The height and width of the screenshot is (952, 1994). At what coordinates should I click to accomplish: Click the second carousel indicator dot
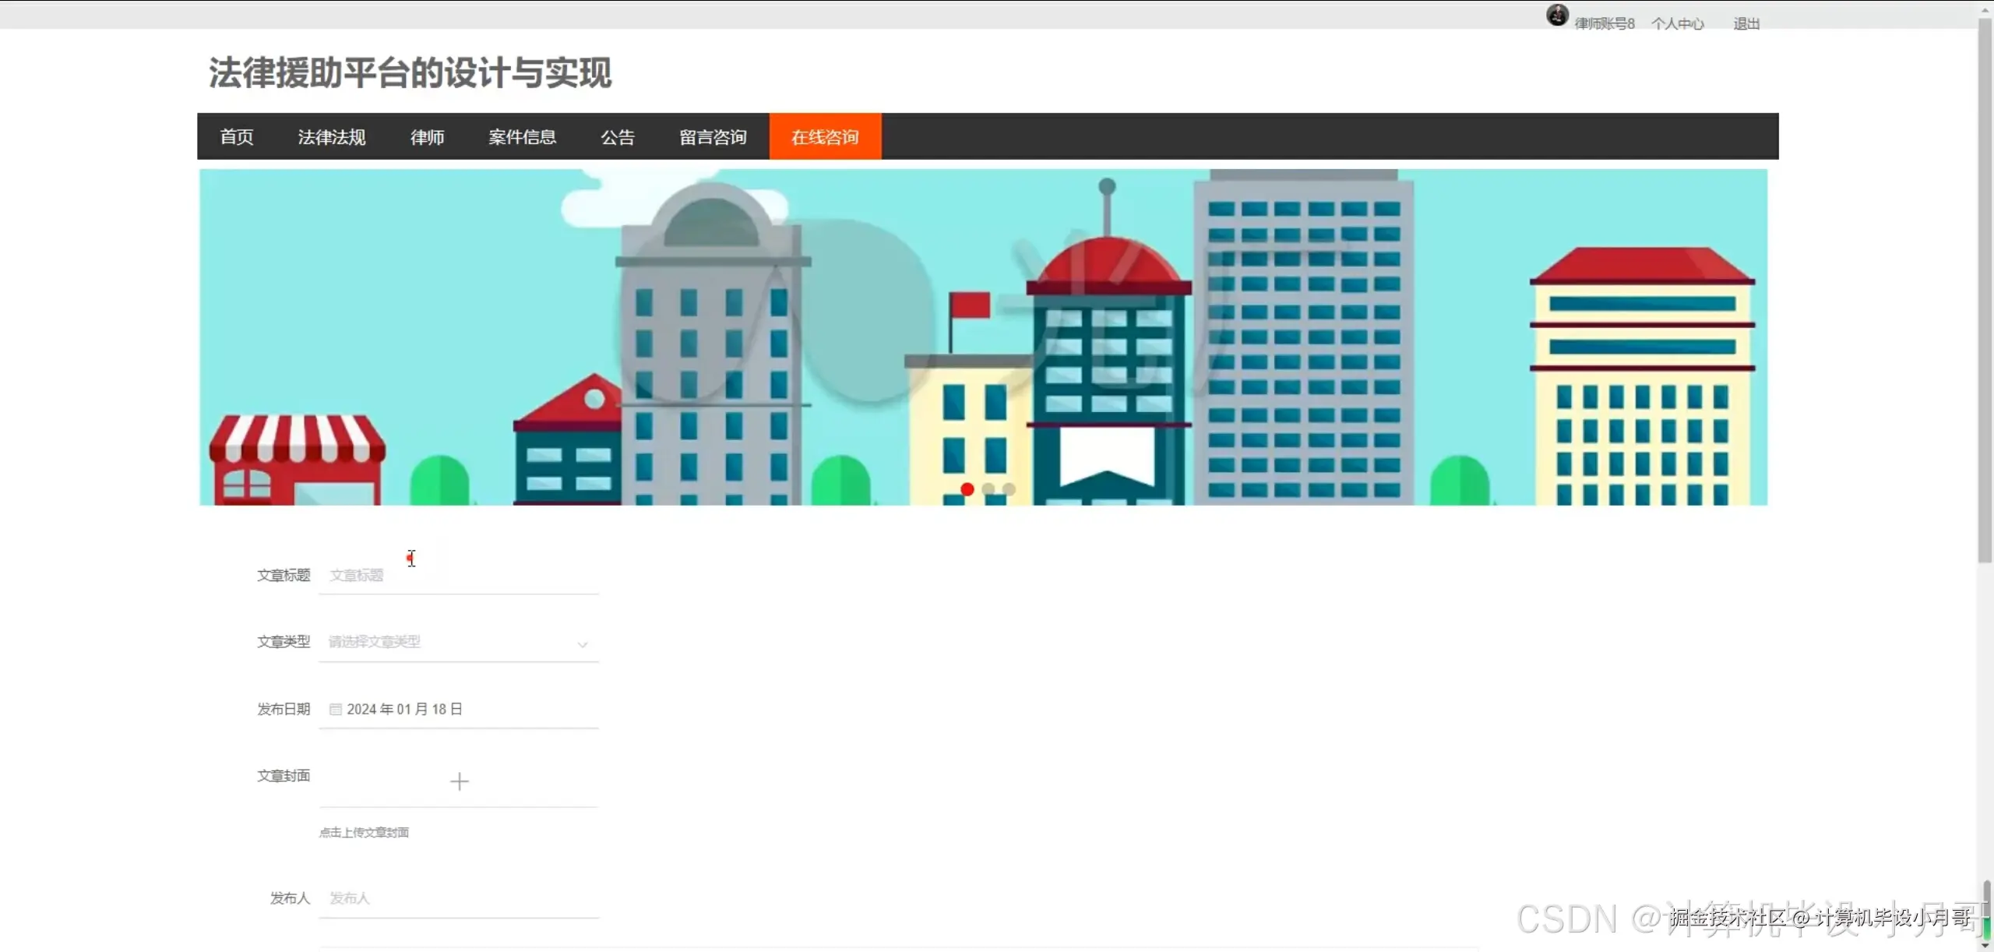986,489
